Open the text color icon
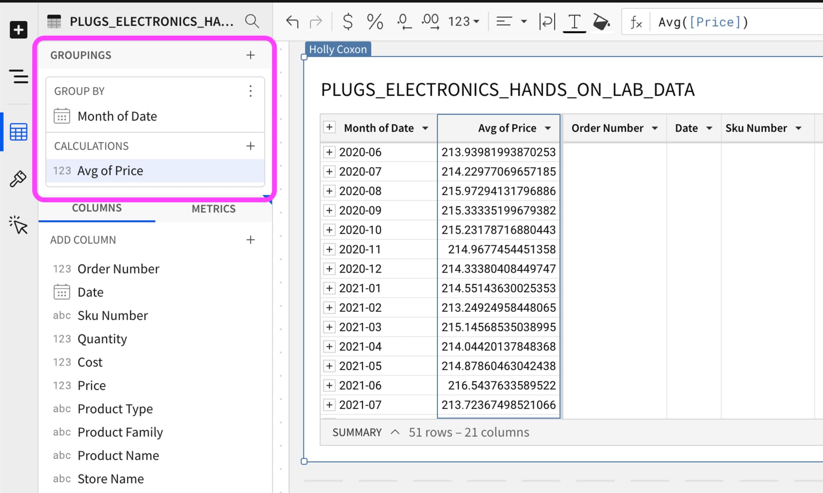The height and width of the screenshot is (493, 823). [x=574, y=21]
